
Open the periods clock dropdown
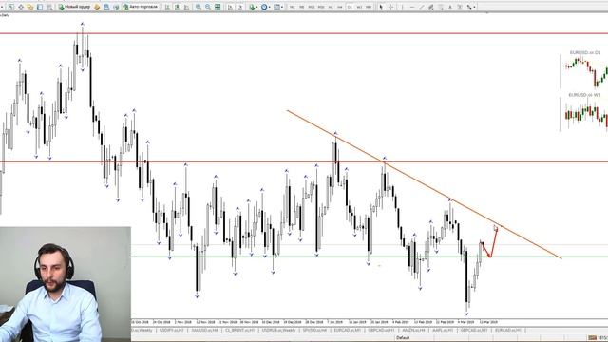[266, 7]
